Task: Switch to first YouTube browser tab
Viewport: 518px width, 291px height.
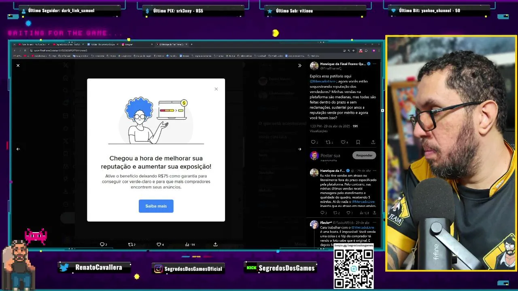Action: point(33,44)
